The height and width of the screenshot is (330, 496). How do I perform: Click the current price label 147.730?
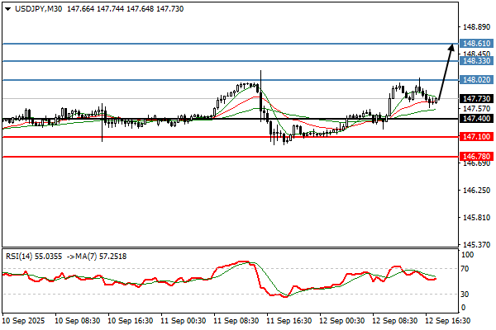(x=476, y=99)
